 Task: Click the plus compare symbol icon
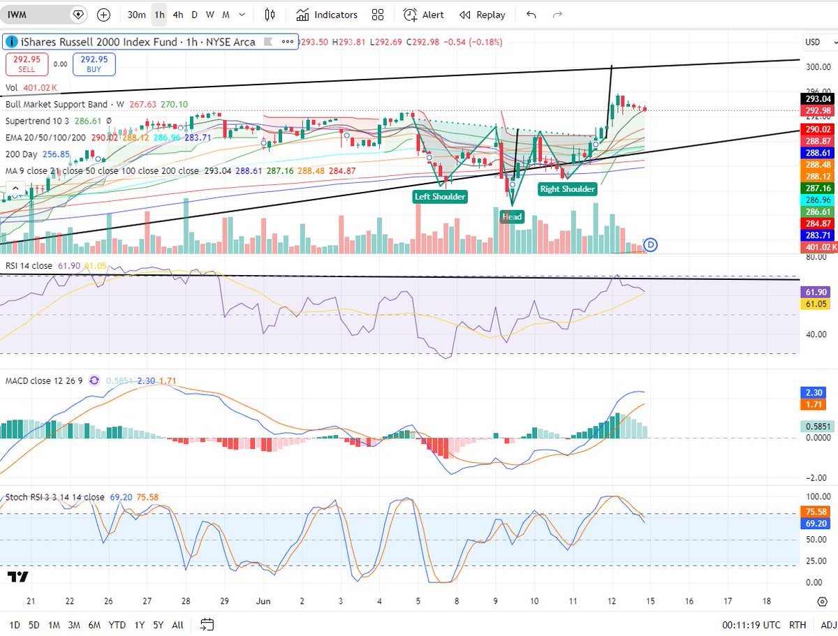pyautogui.click(x=103, y=15)
